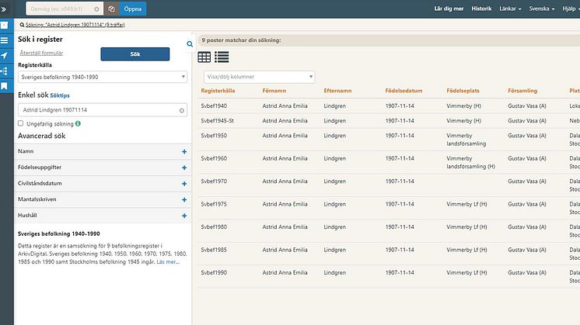The image size is (580, 325).
Task: Expand Hushåll section
Action: 103,216
